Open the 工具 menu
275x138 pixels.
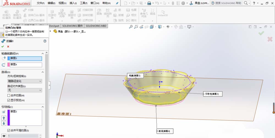click(x=84, y=3)
